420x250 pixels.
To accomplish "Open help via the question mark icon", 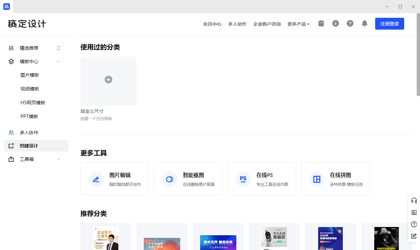I will (350, 23).
